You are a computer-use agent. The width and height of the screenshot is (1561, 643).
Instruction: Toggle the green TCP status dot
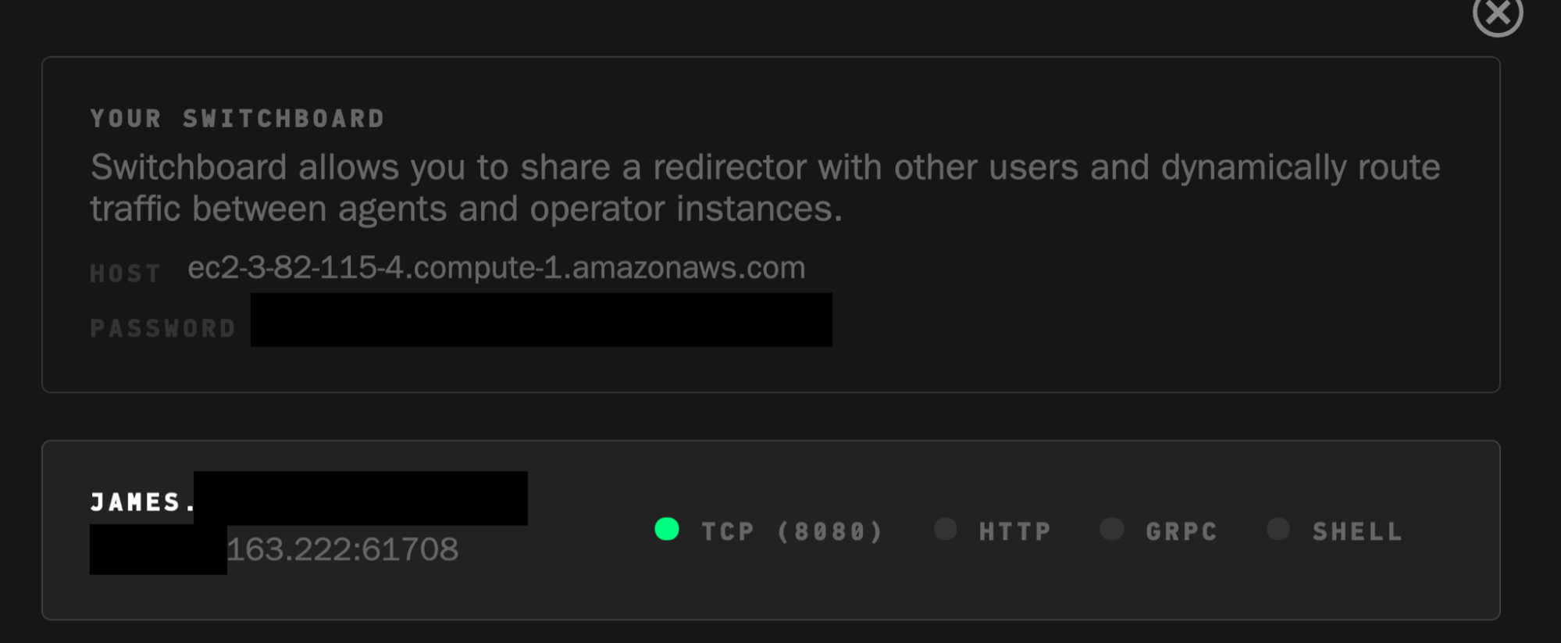click(667, 529)
